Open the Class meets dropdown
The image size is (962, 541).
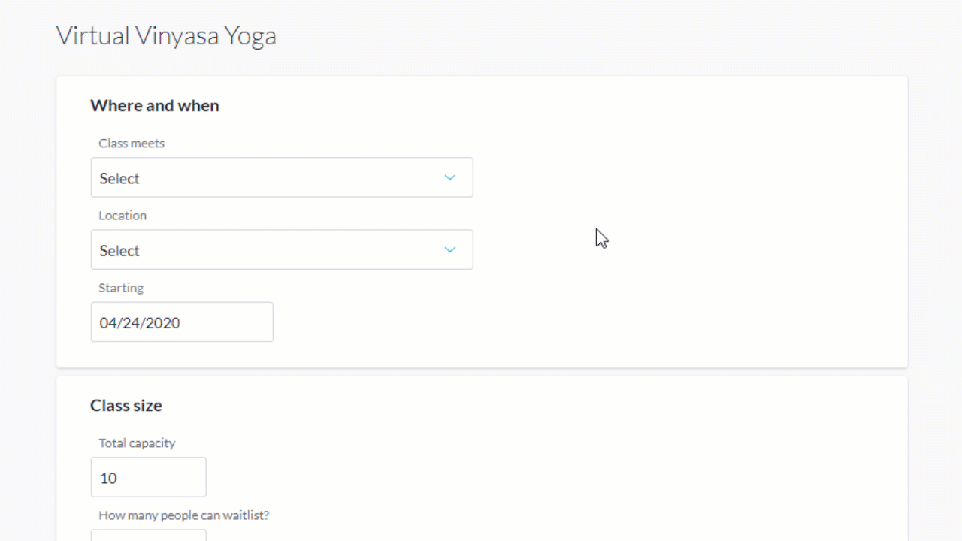tap(282, 177)
